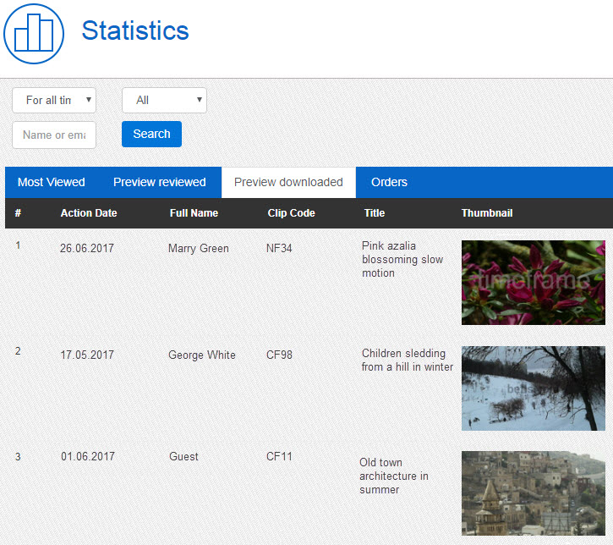The width and height of the screenshot is (613, 545).
Task: Click the Statistics page heading
Action: [135, 31]
